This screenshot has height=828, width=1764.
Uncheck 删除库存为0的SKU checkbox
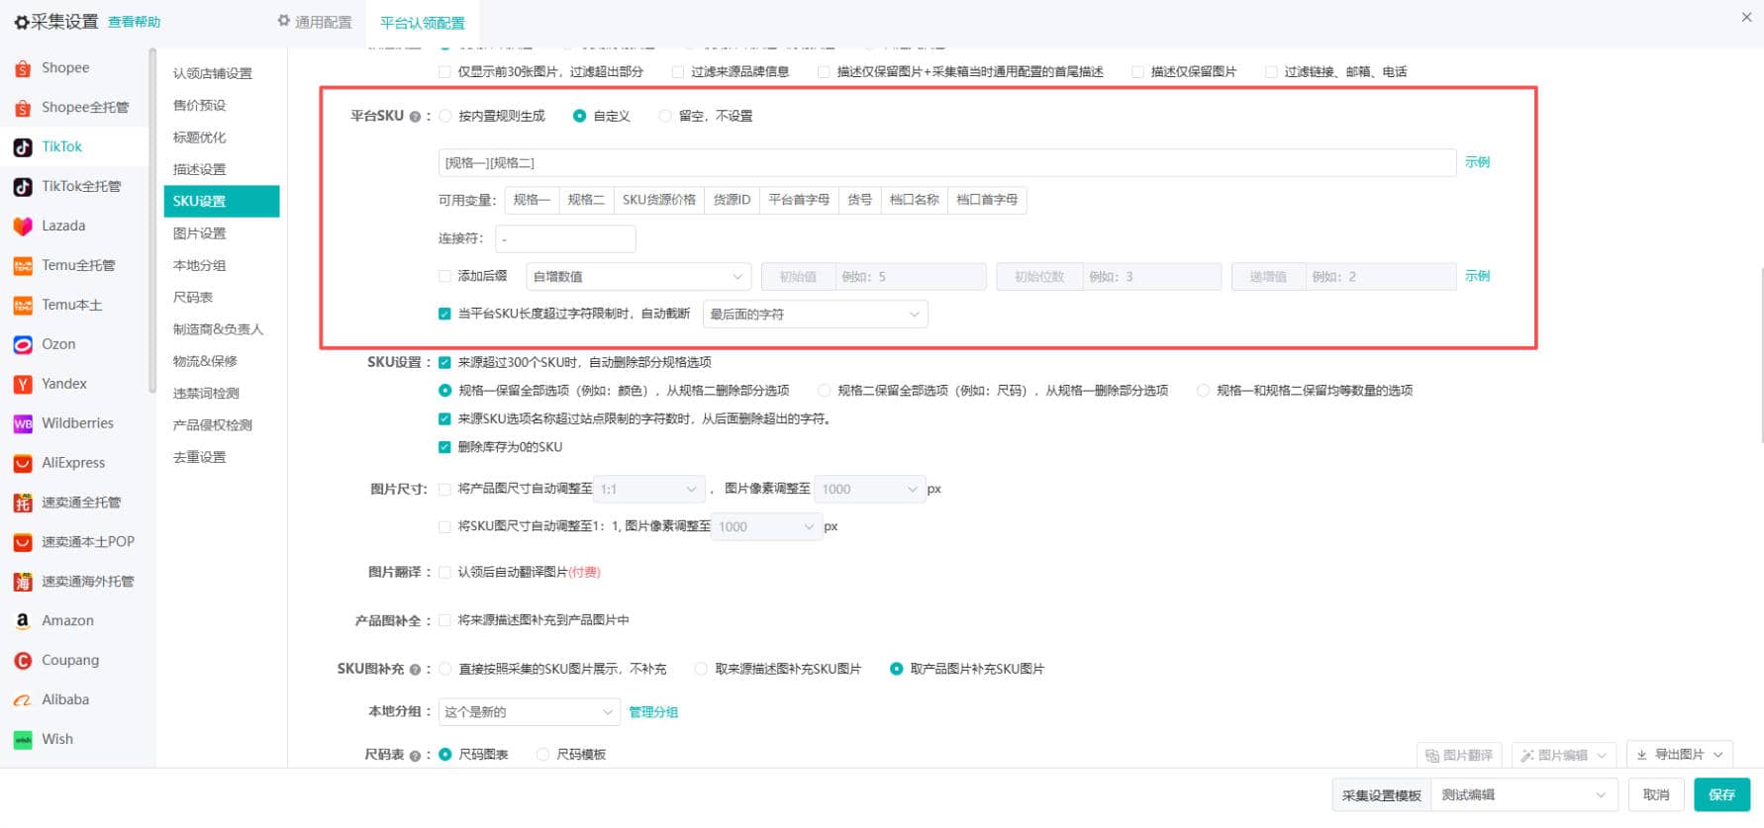click(x=444, y=447)
